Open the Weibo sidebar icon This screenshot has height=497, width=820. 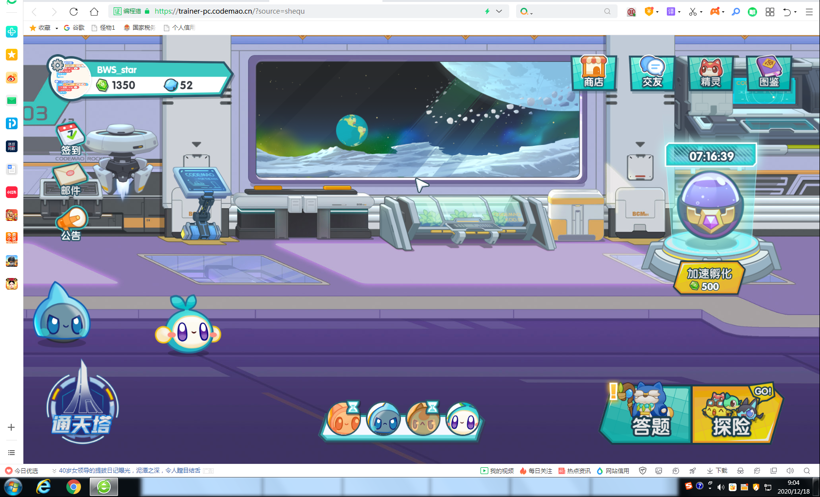12,78
